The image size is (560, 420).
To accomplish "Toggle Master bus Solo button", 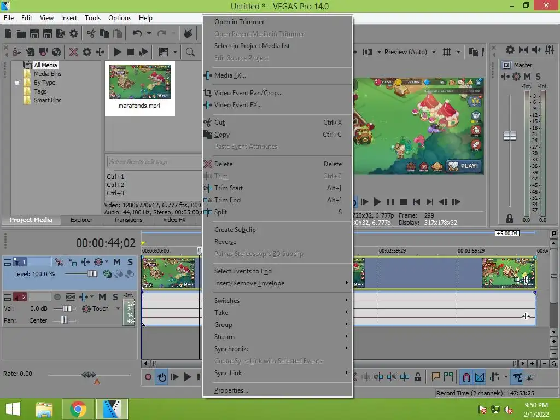I will (538, 76).
